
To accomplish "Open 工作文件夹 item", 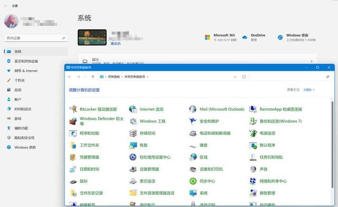I will (x=84, y=145).
